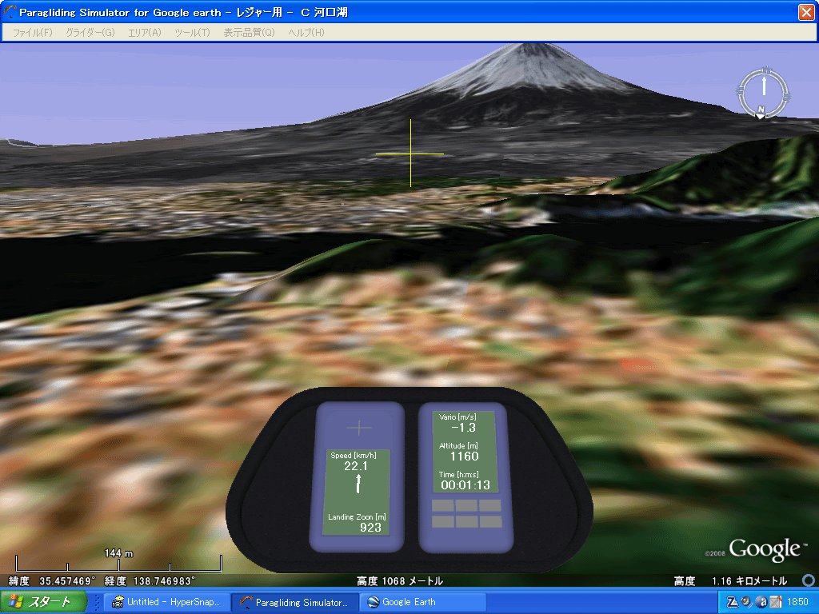Click bottom-middle grey key on right instrument

466,521
